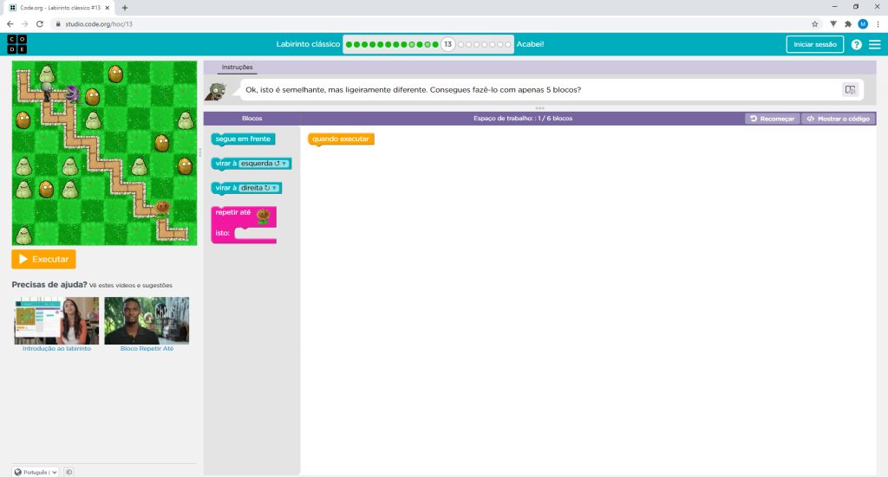Select the Instruções tab
The image size is (888, 477).
click(238, 68)
